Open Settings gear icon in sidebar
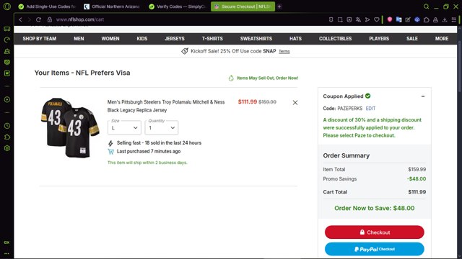This screenshot has width=462, height=259. click(x=6, y=148)
